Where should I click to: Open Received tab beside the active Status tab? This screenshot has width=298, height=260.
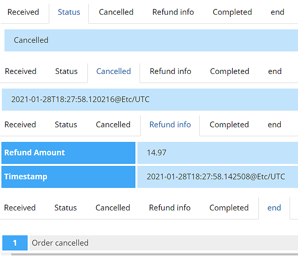(23, 12)
